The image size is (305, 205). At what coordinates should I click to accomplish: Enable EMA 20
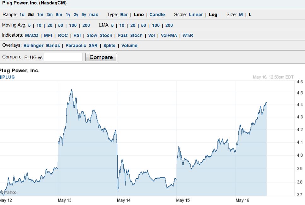(133, 25)
